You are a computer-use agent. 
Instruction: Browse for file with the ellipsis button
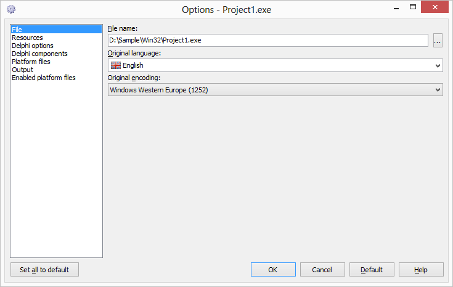pos(438,41)
